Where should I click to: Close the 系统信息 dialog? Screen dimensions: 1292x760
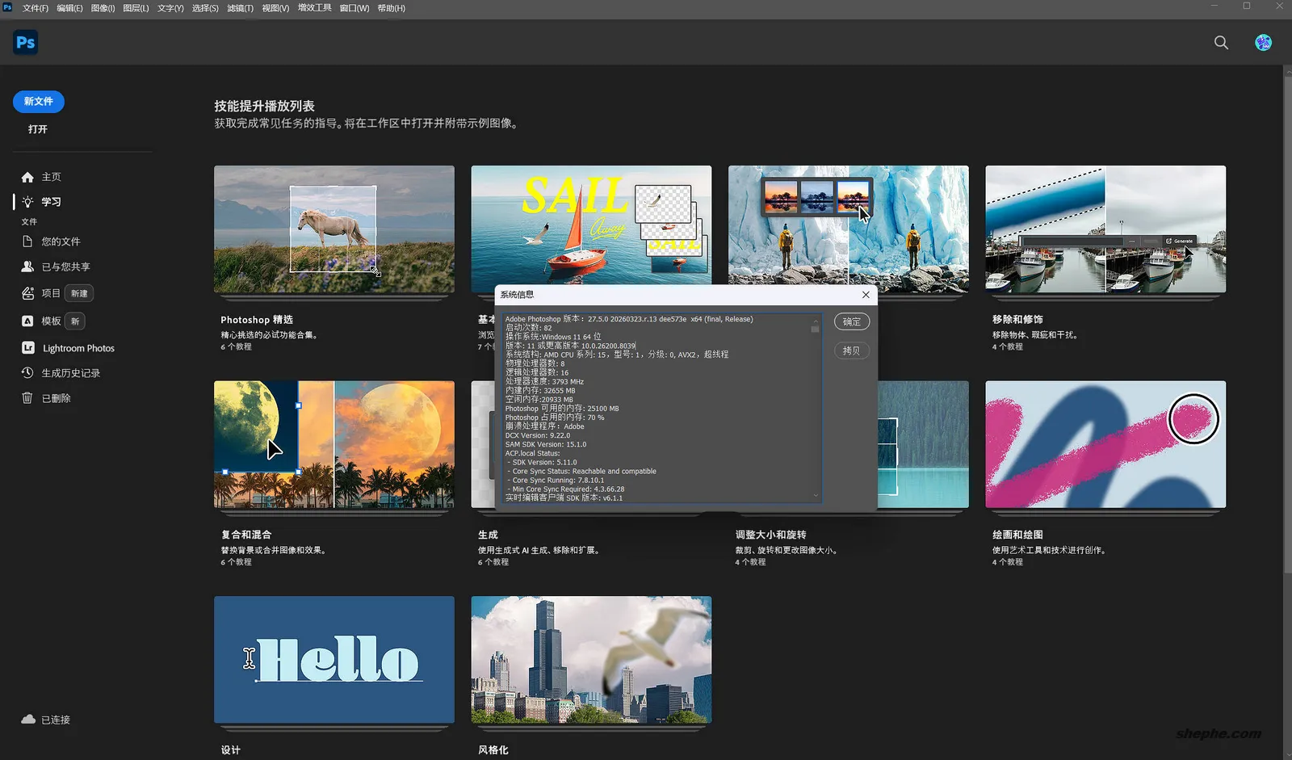click(866, 295)
